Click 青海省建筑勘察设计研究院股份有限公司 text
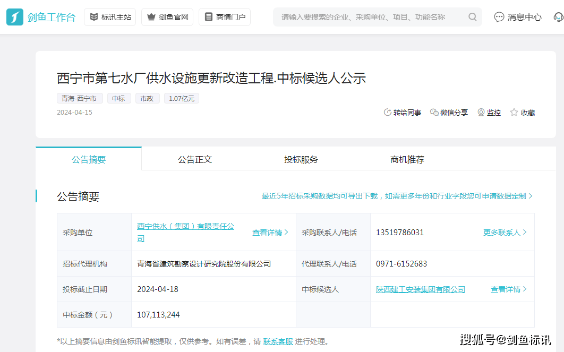The image size is (564, 352). (x=204, y=264)
